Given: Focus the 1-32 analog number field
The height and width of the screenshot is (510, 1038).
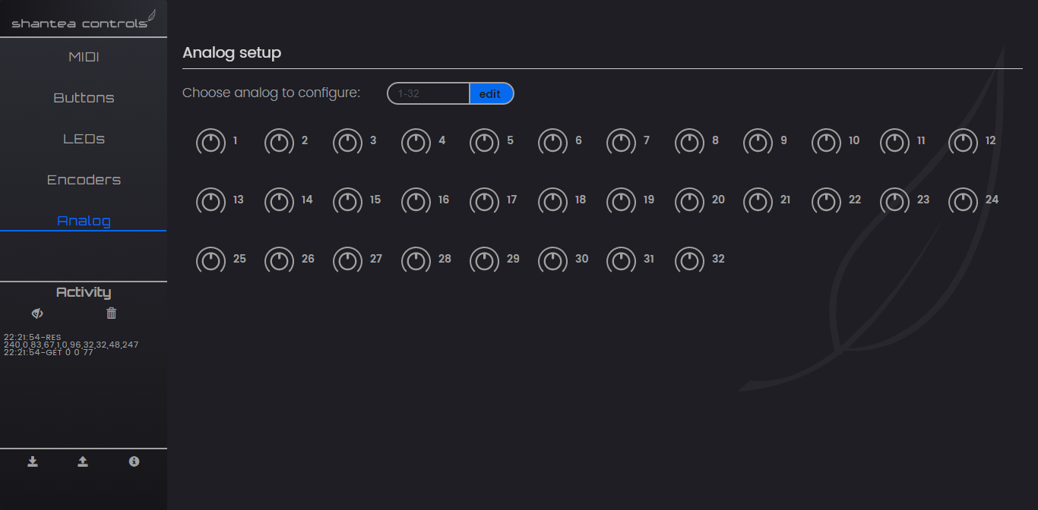Looking at the screenshot, I should click(x=429, y=93).
